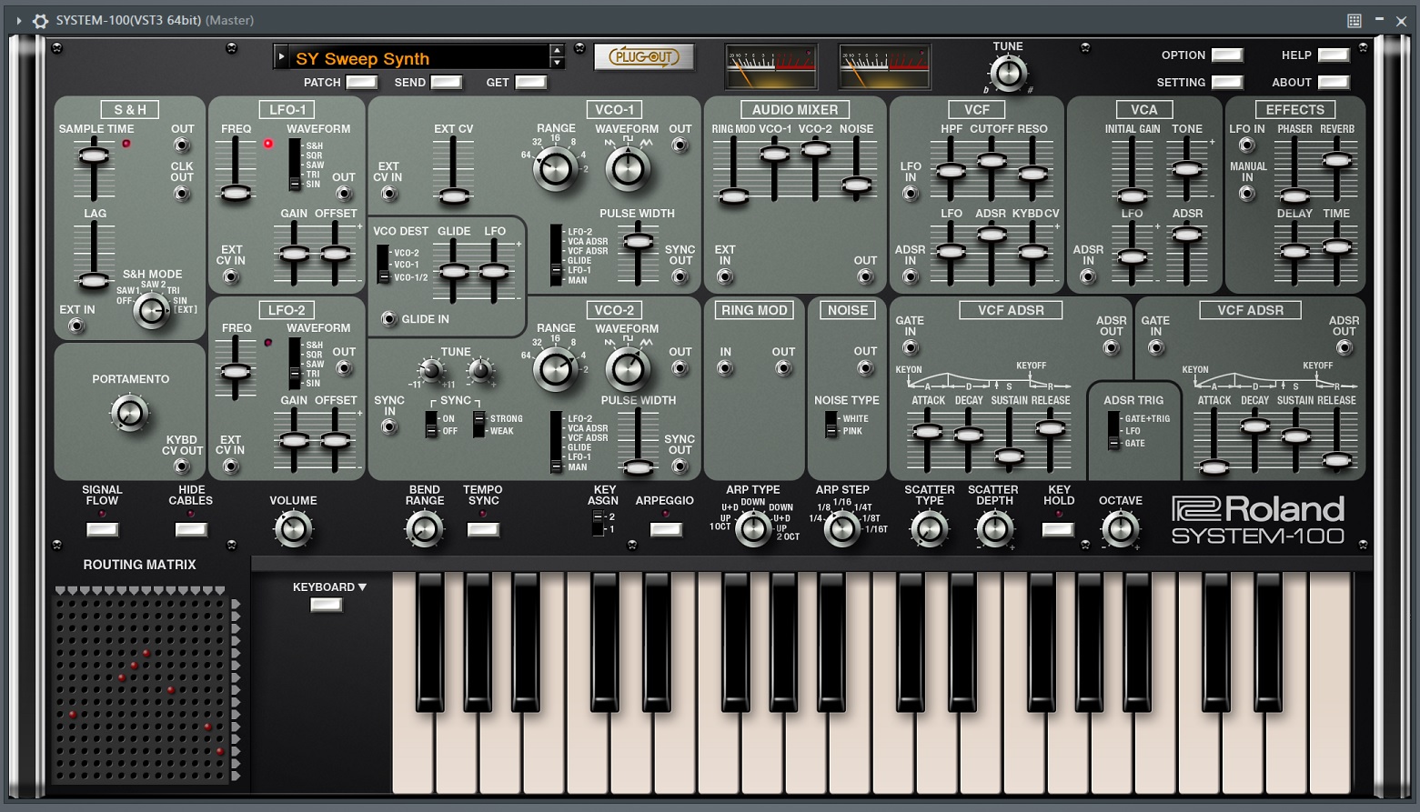Screen dimensions: 1420x812
Task: Click the button below the KEYBOARD label
Action: (x=327, y=605)
